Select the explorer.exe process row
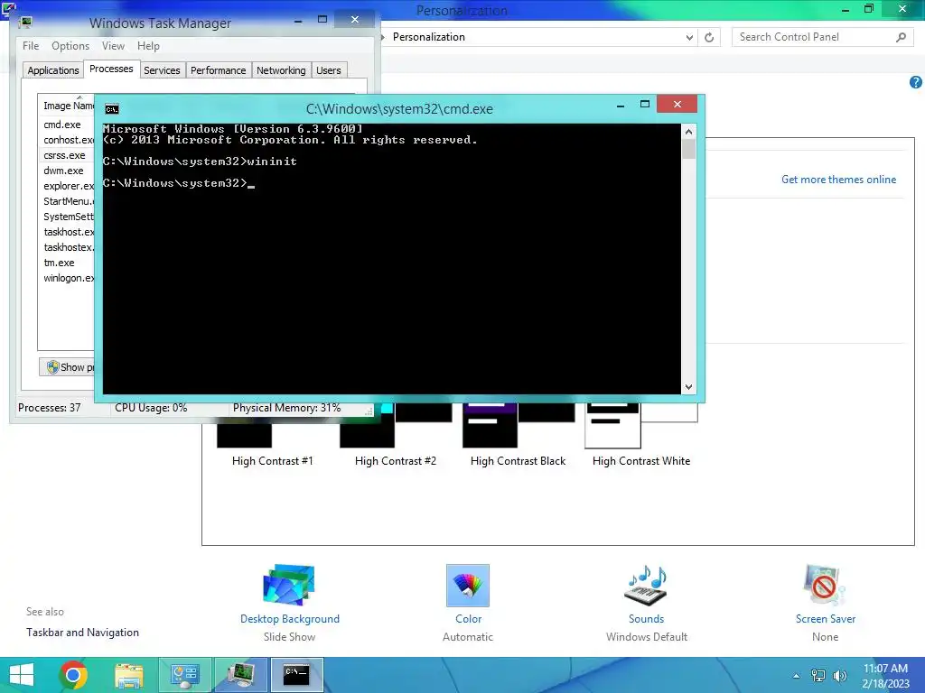 point(67,186)
